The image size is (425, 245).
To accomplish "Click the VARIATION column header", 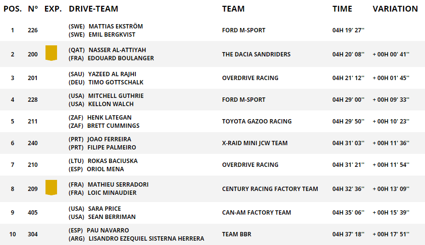I will pyautogui.click(x=395, y=9).
